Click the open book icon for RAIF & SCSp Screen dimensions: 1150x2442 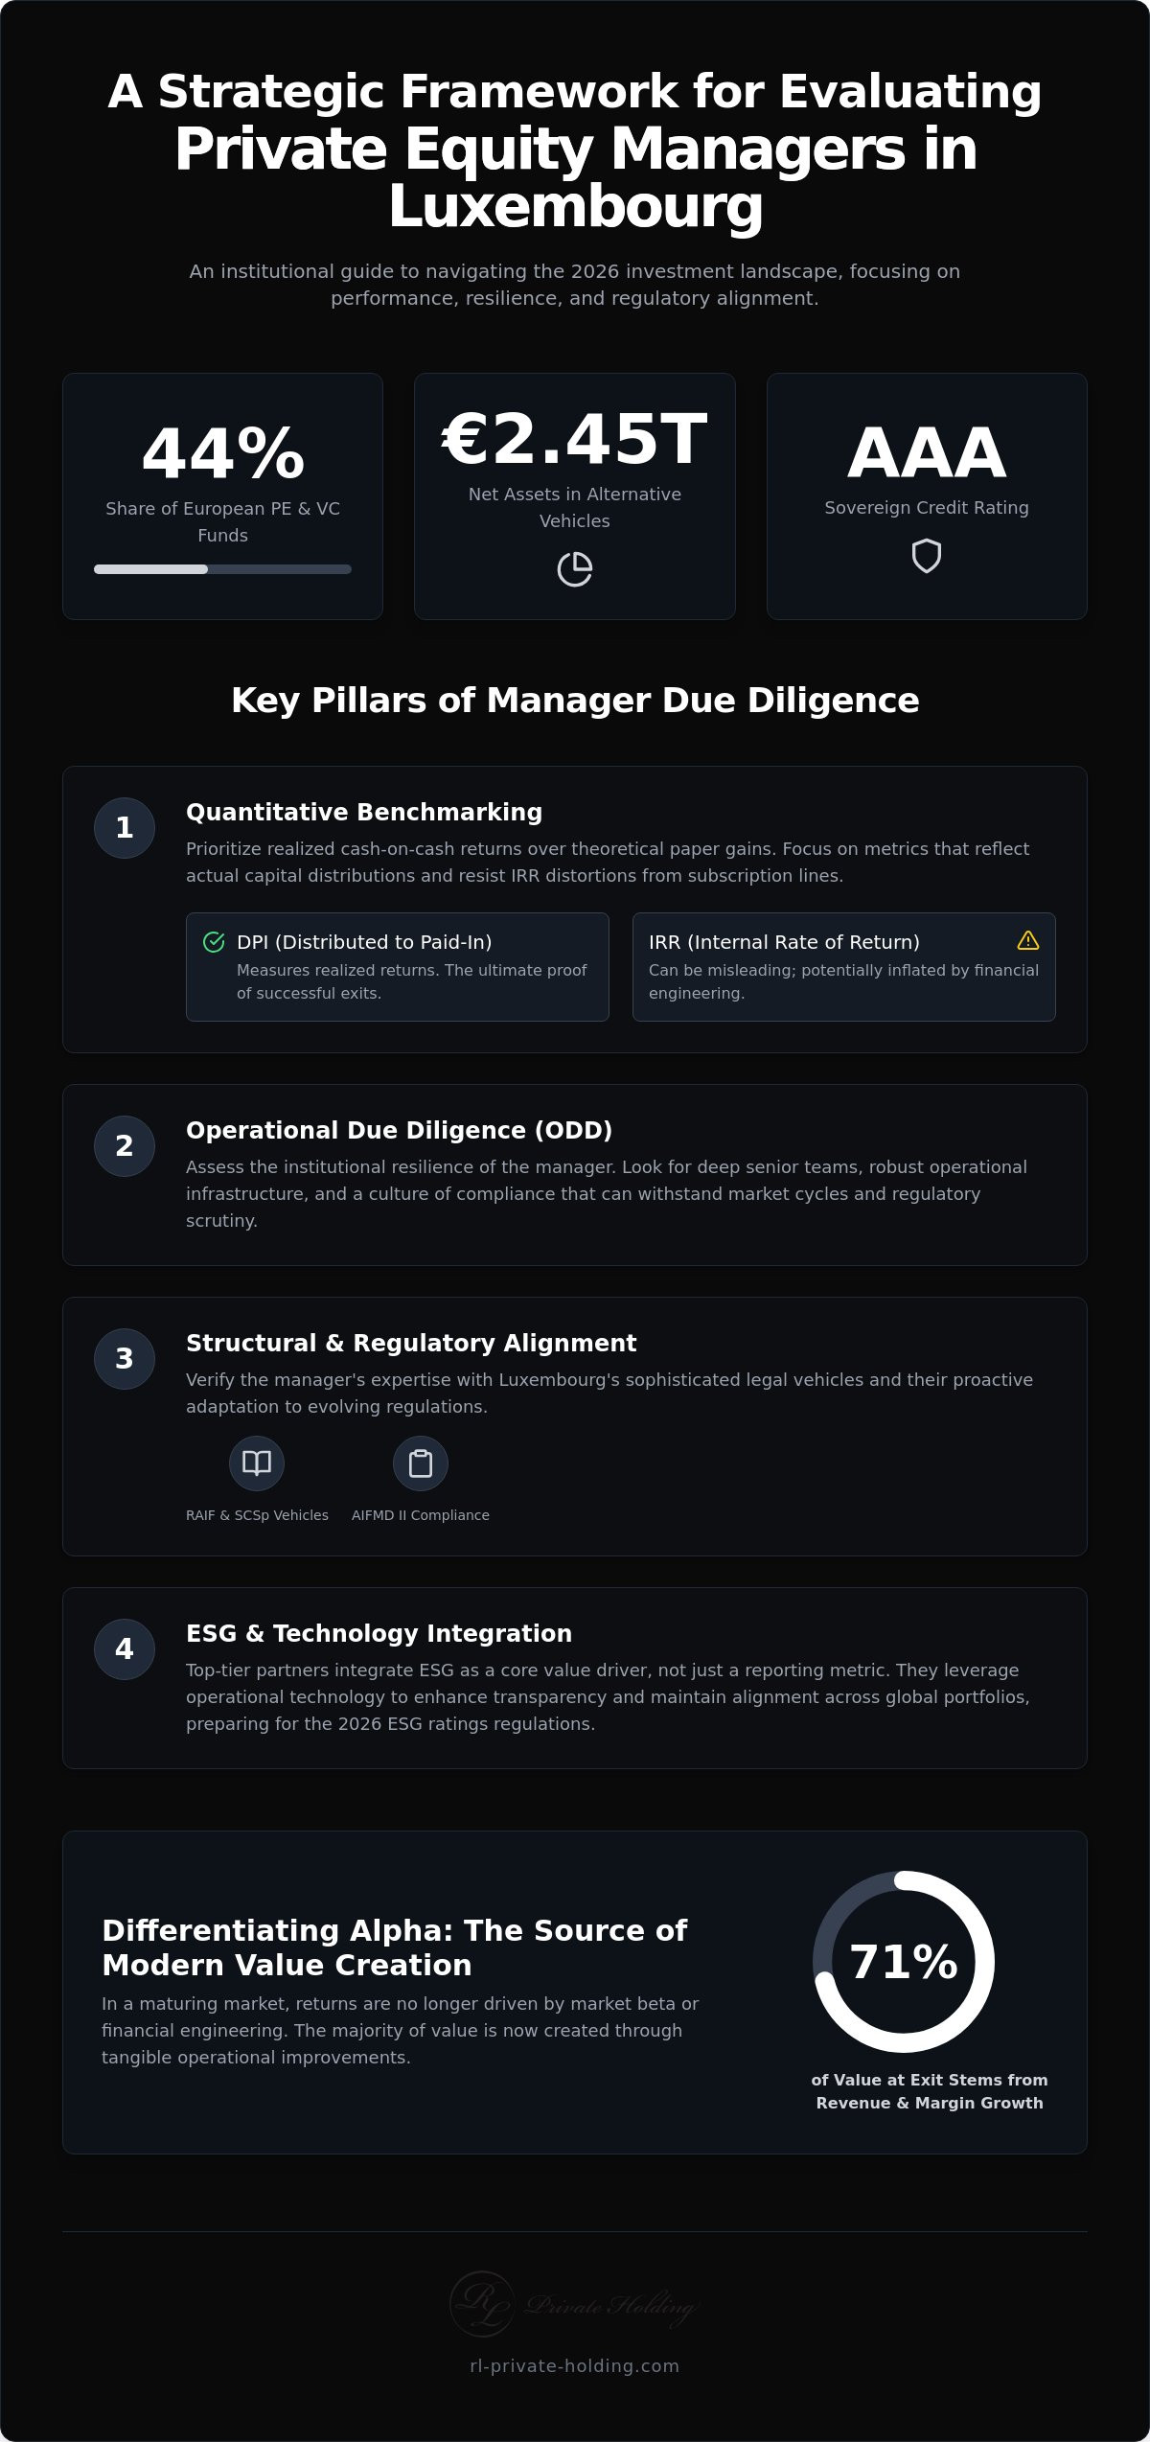tap(257, 1463)
